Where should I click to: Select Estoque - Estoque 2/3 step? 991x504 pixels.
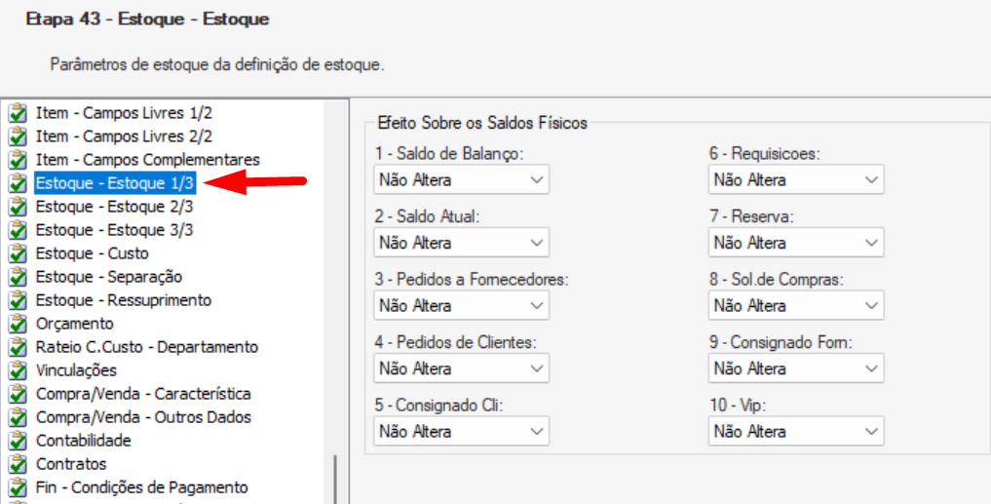pos(114,207)
